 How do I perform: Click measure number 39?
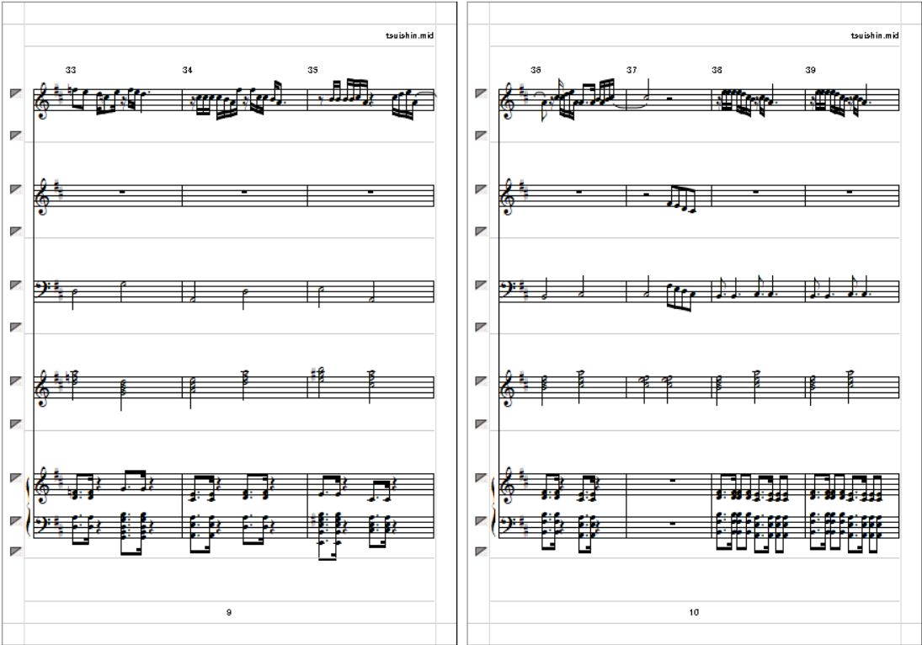810,70
